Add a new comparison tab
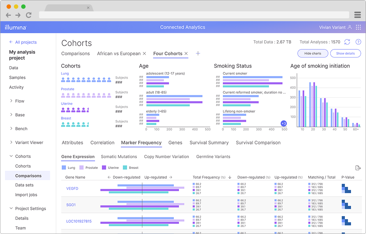Image resolution: width=366 pixels, height=234 pixels. point(198,53)
